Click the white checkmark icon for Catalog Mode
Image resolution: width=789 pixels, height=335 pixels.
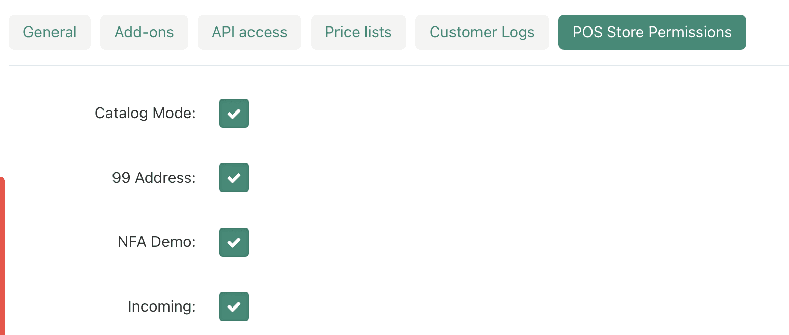234,114
